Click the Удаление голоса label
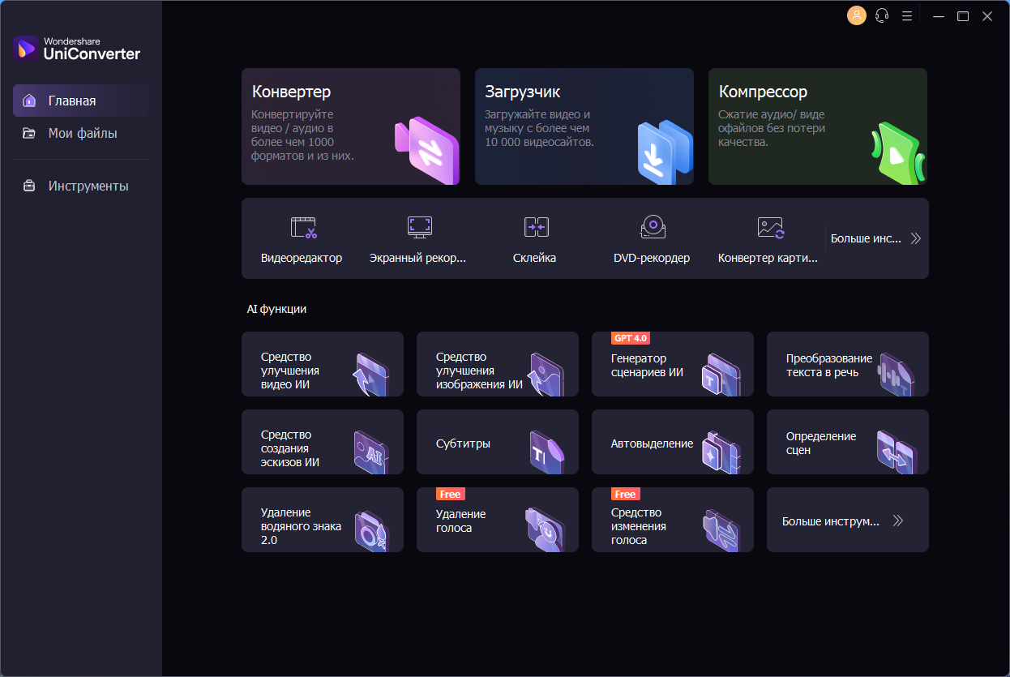1010x677 pixels. tap(461, 521)
